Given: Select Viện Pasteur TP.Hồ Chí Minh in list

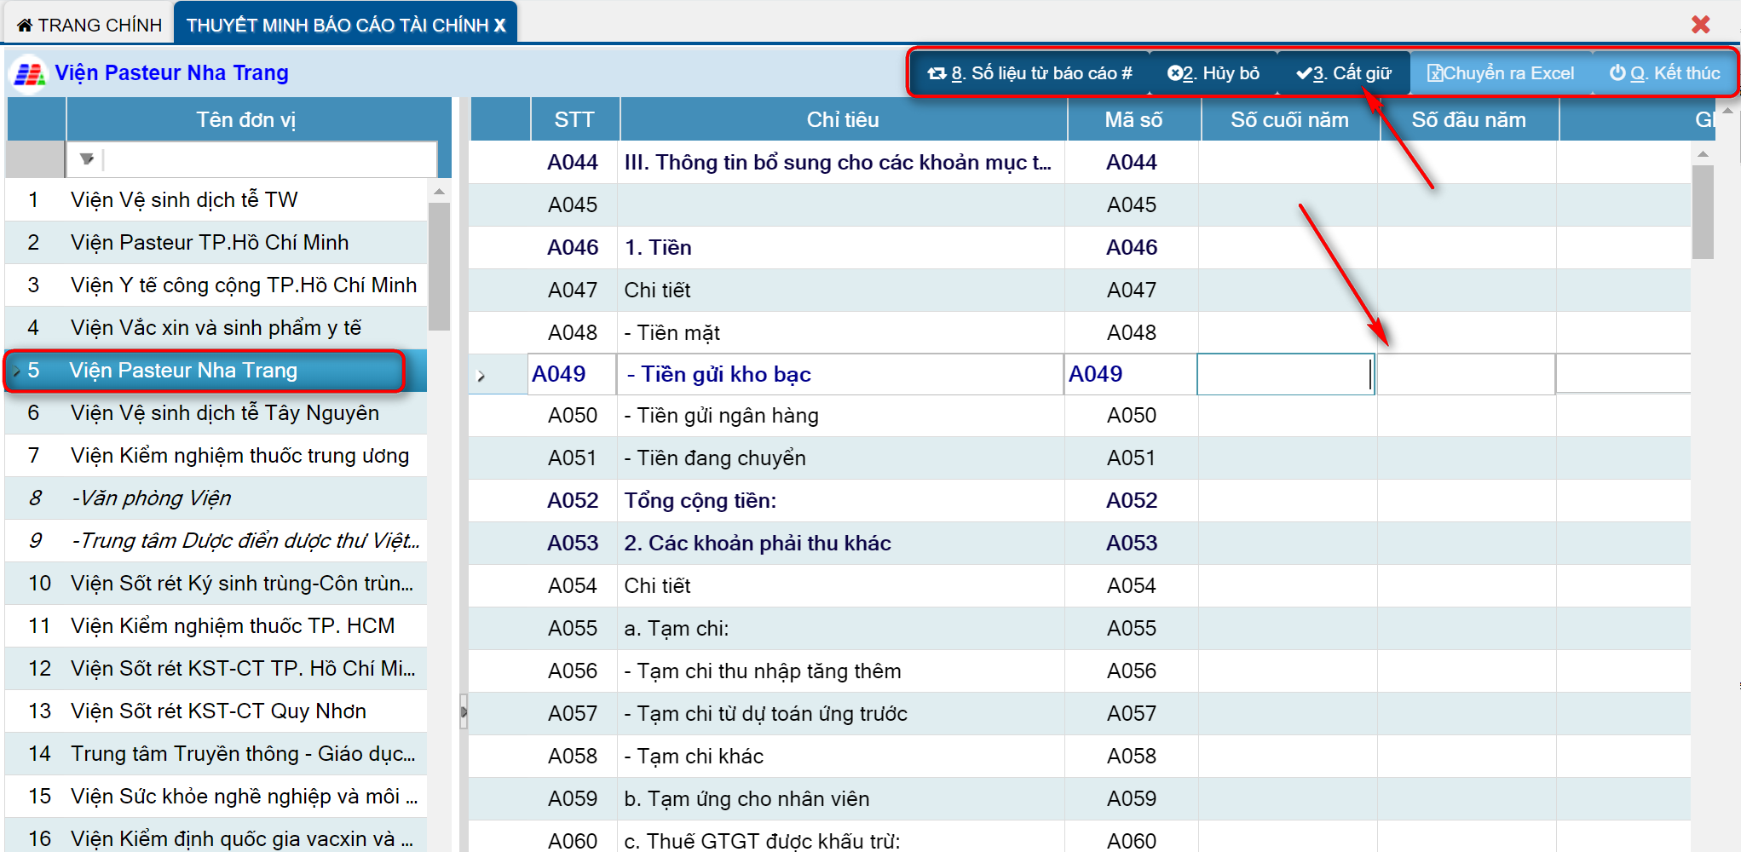Looking at the screenshot, I should [x=210, y=243].
